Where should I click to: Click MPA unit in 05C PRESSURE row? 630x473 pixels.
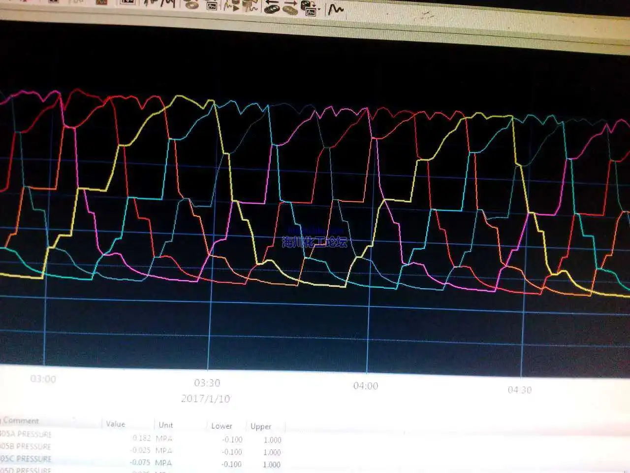(x=163, y=463)
